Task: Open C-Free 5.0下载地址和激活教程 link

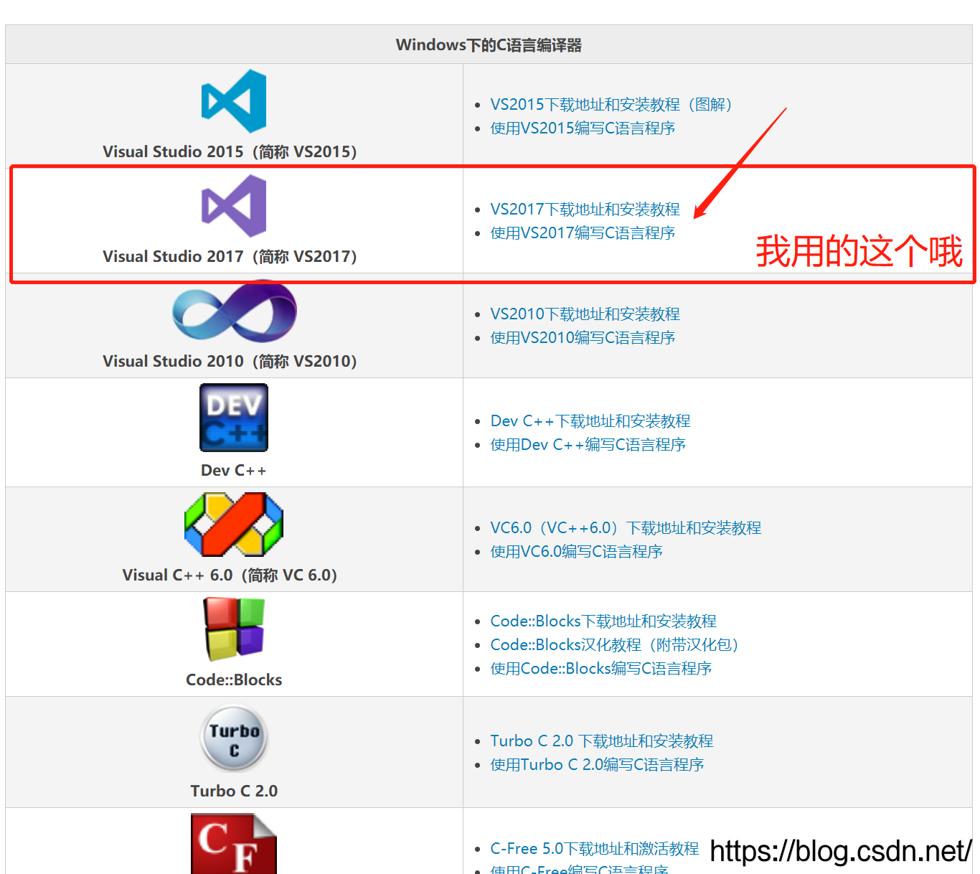Action: click(x=595, y=849)
